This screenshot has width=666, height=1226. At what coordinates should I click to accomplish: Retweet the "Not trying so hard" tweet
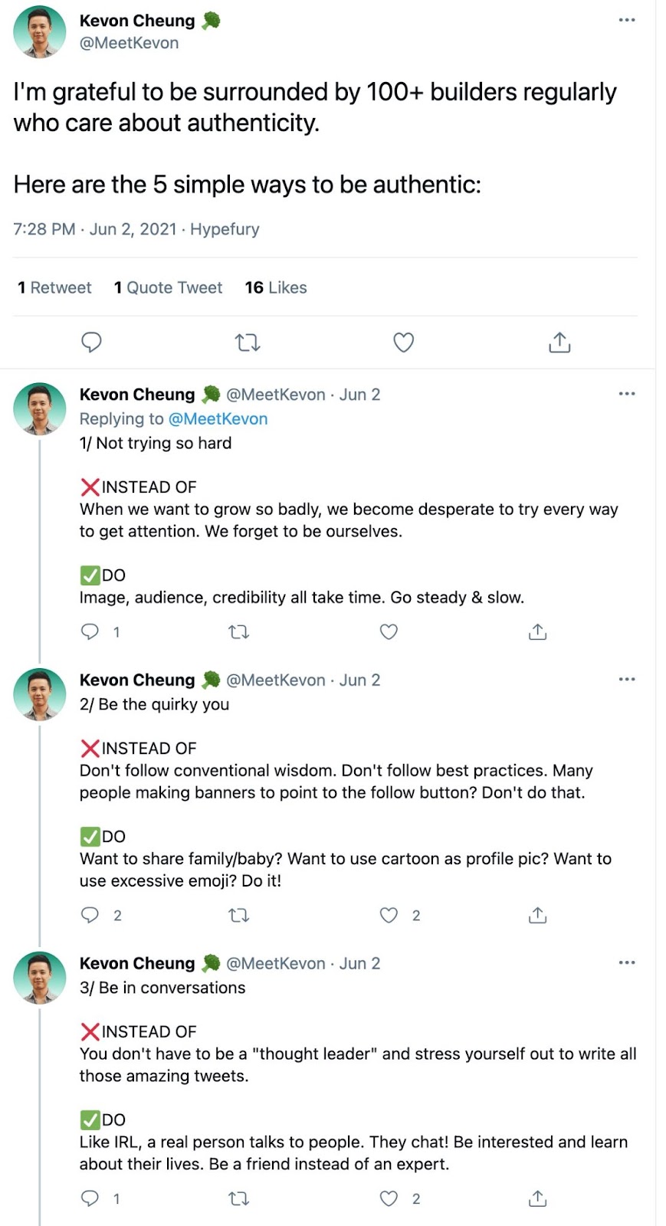pyautogui.click(x=239, y=631)
